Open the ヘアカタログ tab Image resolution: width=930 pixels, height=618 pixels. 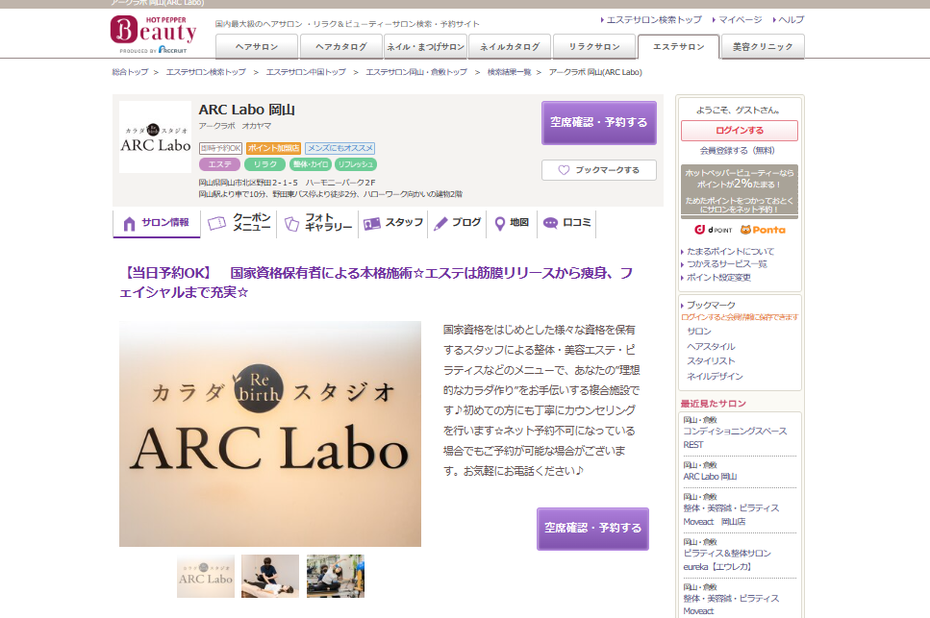(x=341, y=47)
